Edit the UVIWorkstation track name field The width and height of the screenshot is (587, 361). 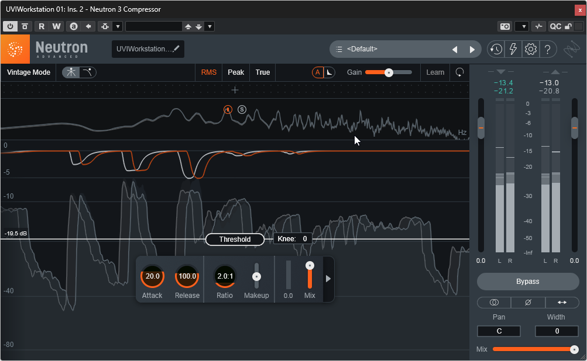[x=148, y=49]
